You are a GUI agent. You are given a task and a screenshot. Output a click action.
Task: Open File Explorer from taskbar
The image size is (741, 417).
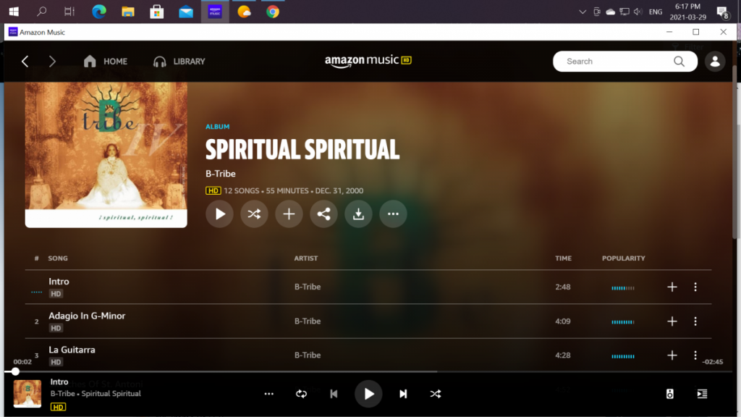[x=128, y=12]
